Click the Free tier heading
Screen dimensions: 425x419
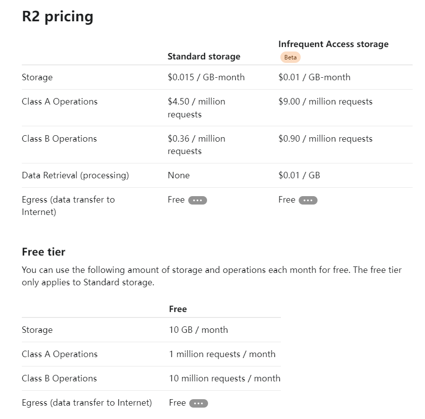[44, 252]
